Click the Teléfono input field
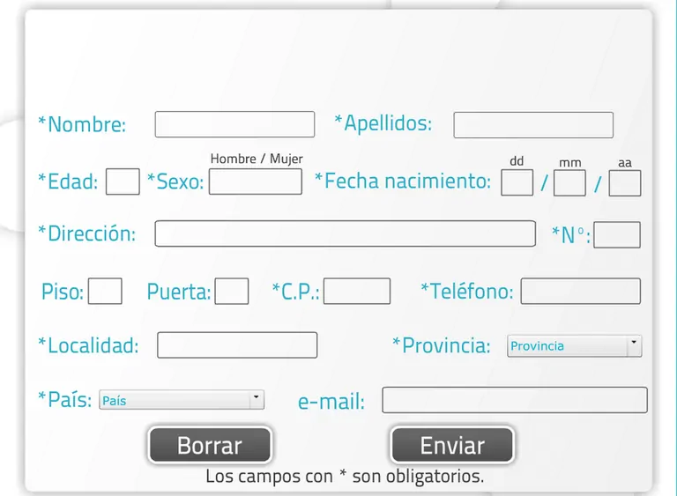677x496 pixels. pyautogui.click(x=580, y=291)
